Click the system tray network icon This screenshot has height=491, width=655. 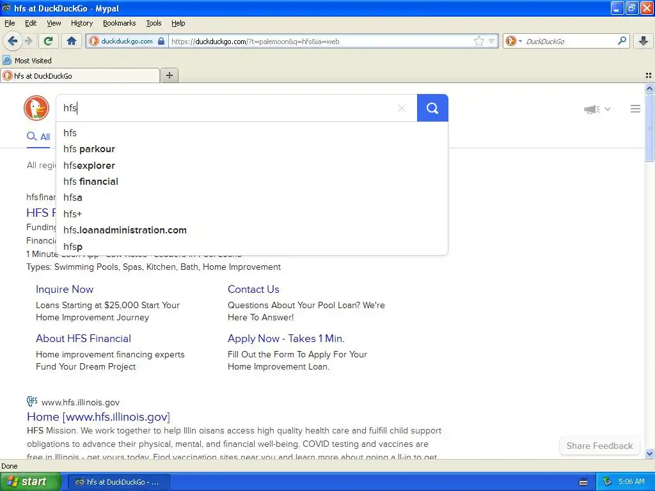click(x=607, y=482)
